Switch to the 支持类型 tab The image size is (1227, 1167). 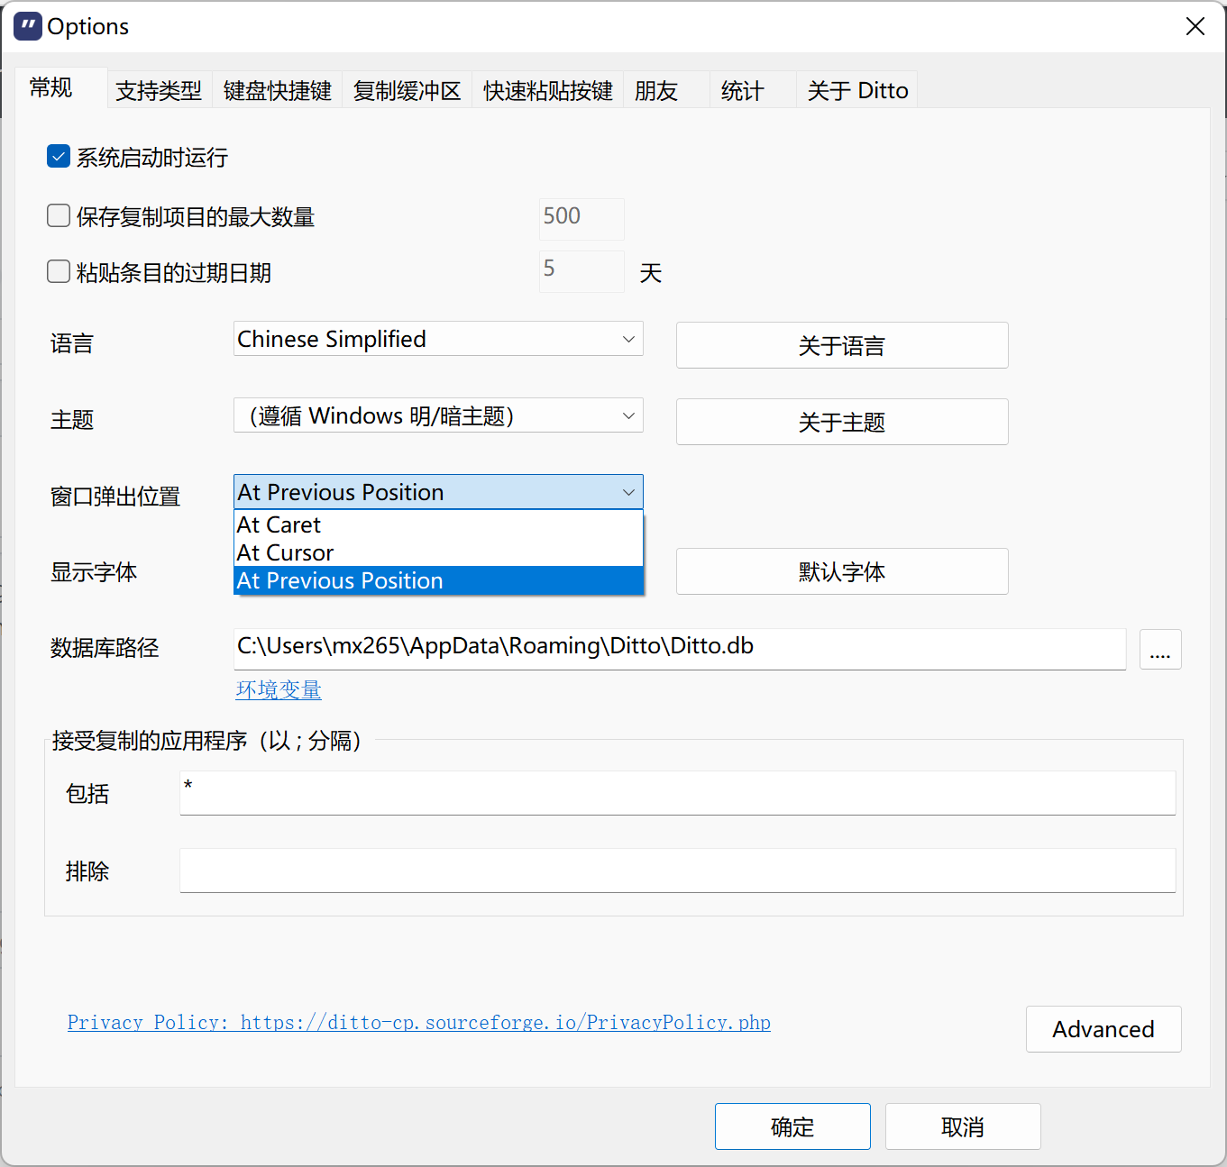(x=160, y=90)
